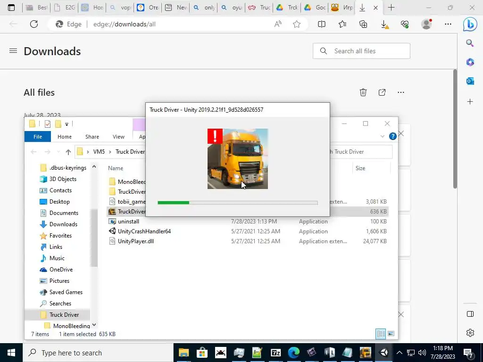
Task: Select the uninstall application file
Action: tap(128, 222)
